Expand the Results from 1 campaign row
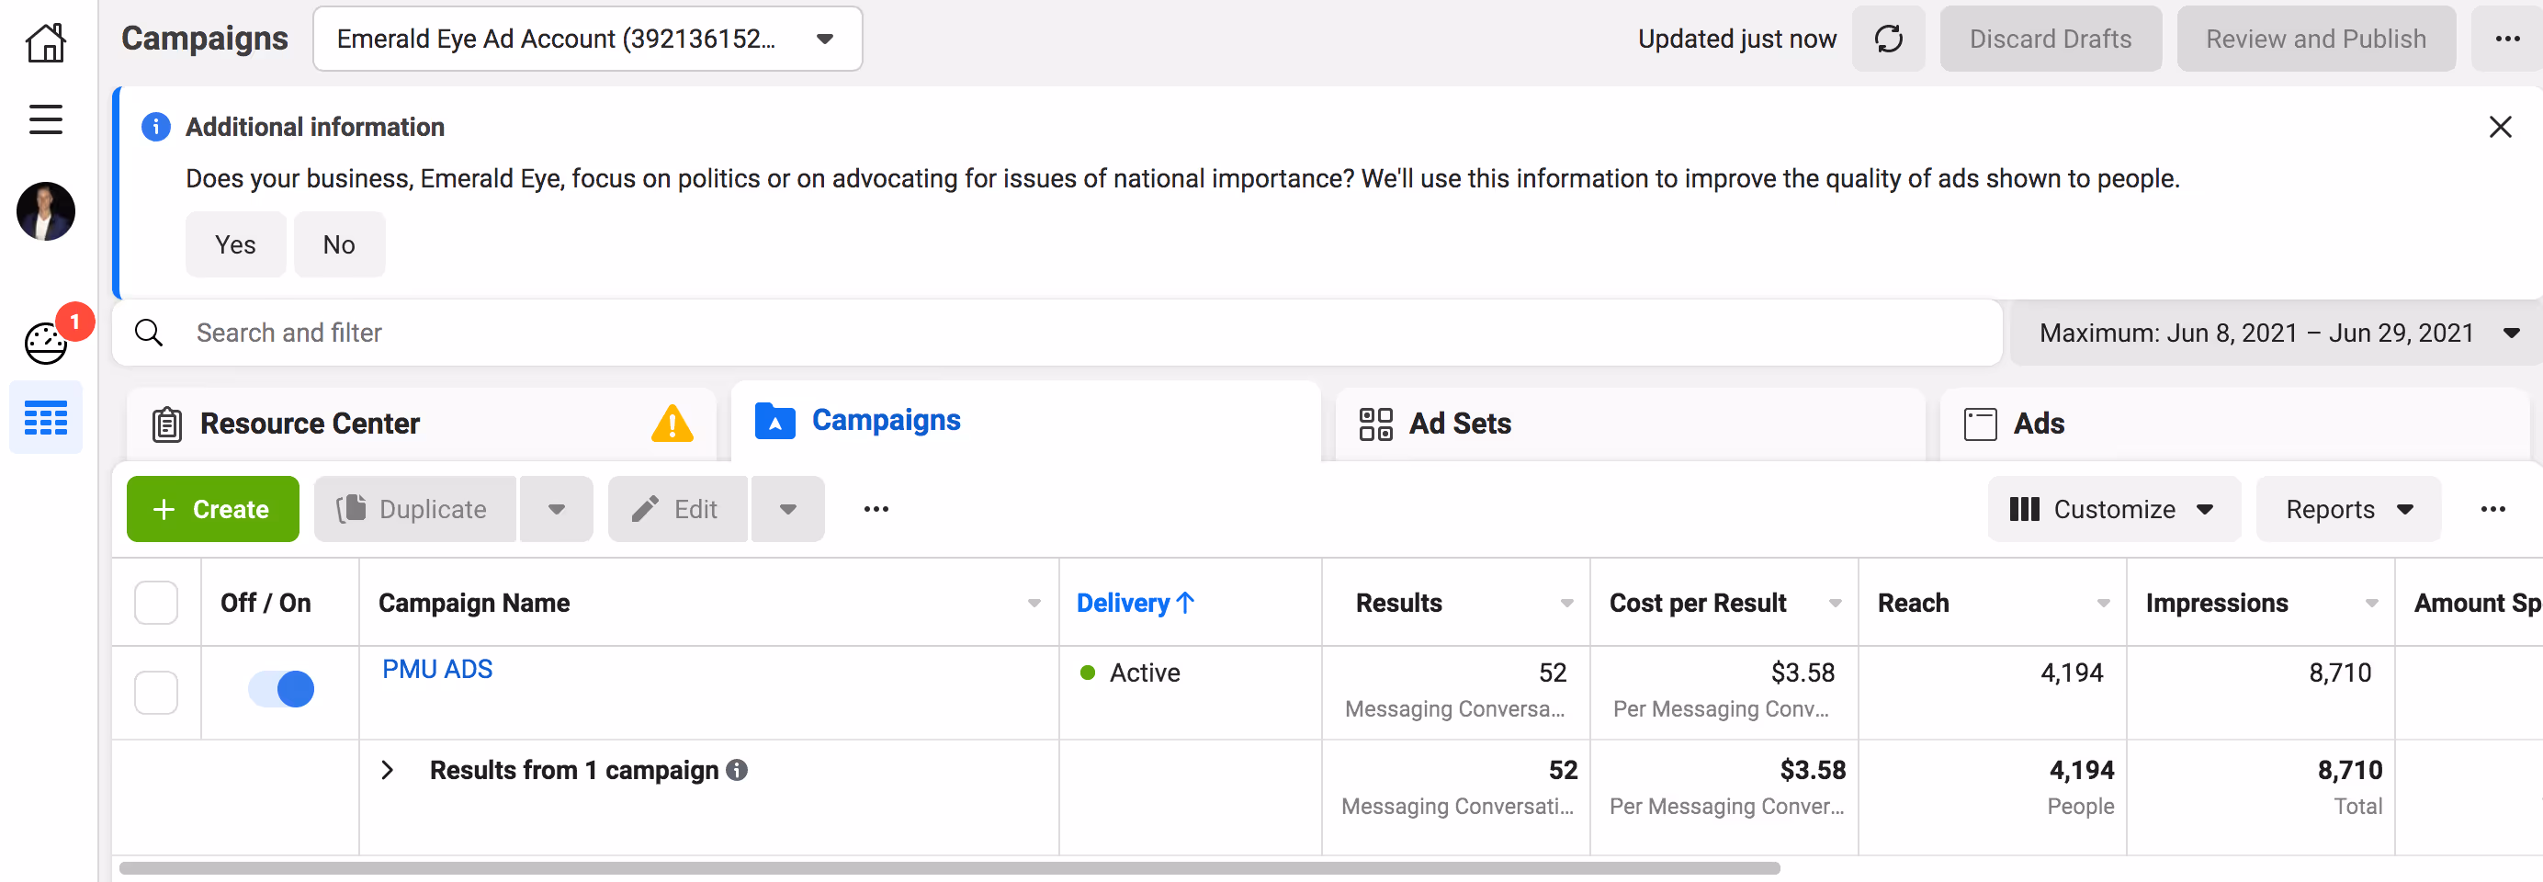The width and height of the screenshot is (2543, 882). pyautogui.click(x=388, y=771)
